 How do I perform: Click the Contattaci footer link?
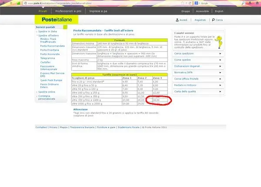pyautogui.click(x=41, y=127)
